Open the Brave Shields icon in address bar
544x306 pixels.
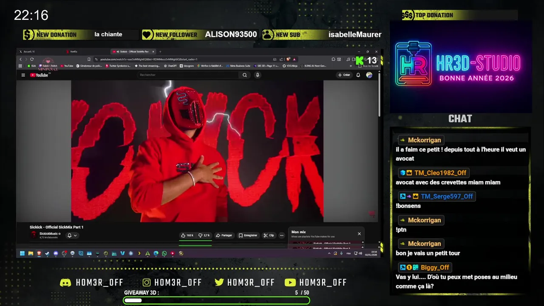tap(288, 59)
